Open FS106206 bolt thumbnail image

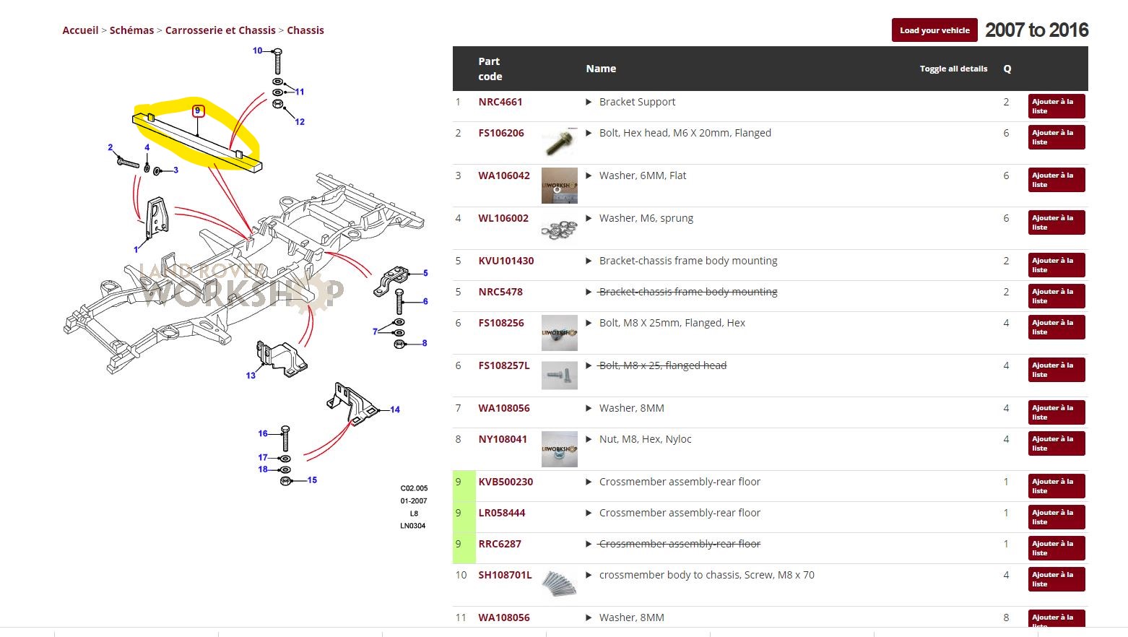pyautogui.click(x=559, y=142)
